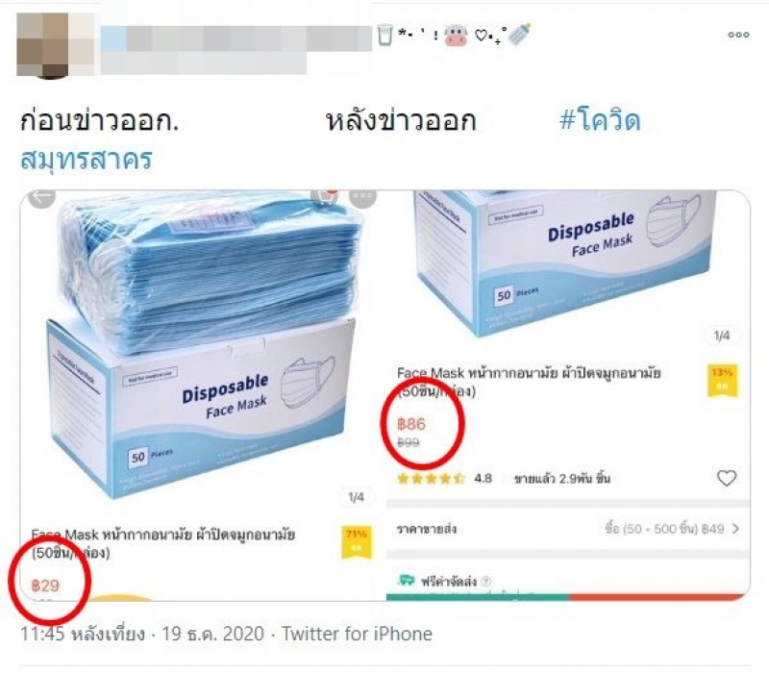Image resolution: width=769 pixels, height=674 pixels.
Task: Expand the wholesale price row chevron
Action: [735, 529]
